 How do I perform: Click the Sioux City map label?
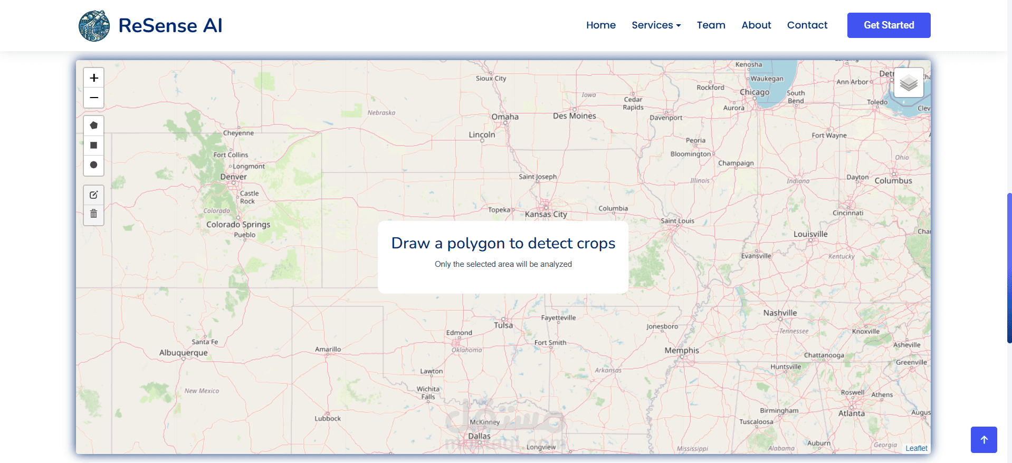491,78
